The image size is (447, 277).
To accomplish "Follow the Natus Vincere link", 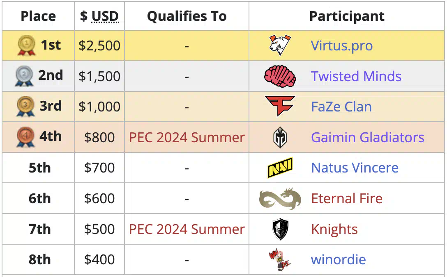I will coord(355,168).
